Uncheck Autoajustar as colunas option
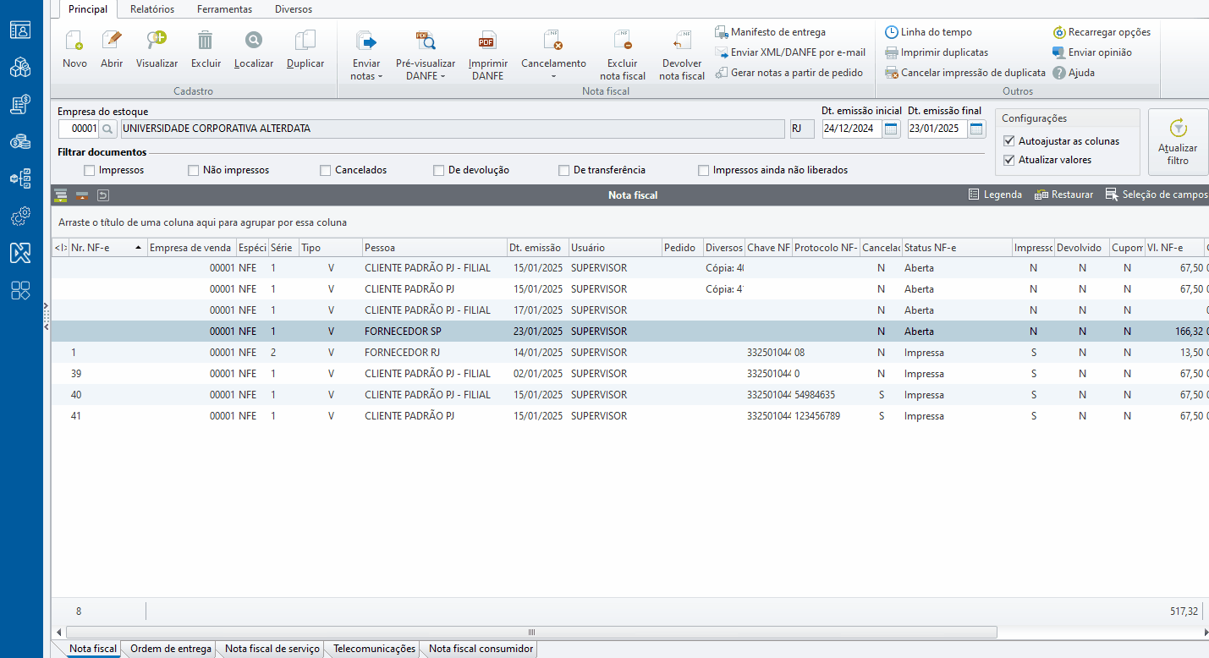This screenshot has width=1209, height=658. 1008,141
